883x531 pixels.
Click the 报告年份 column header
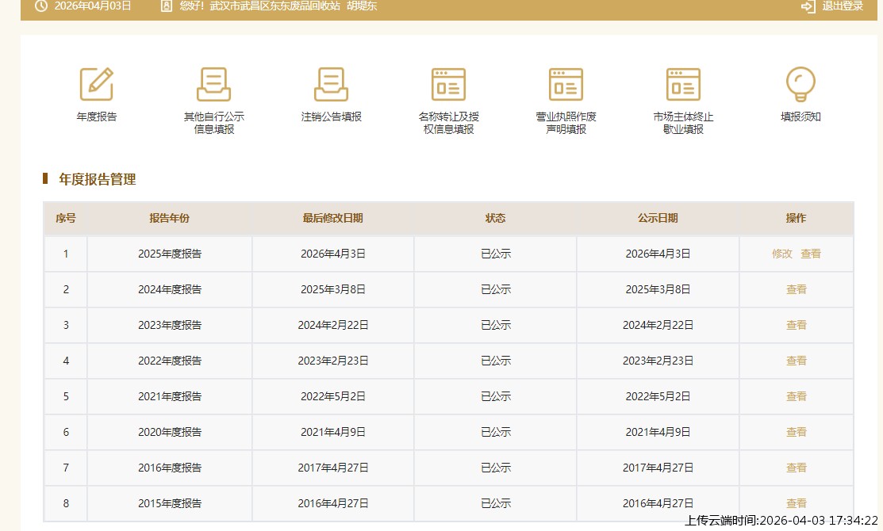pos(170,219)
